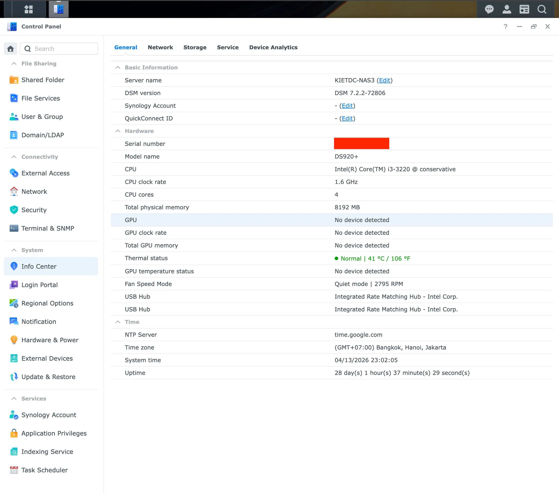Open Hardware & Power settings

(x=51, y=340)
